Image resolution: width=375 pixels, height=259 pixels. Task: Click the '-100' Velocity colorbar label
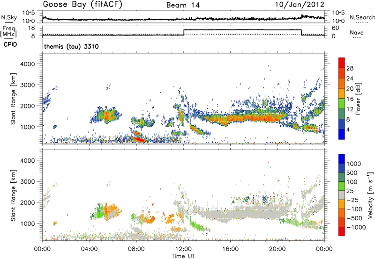click(354, 209)
